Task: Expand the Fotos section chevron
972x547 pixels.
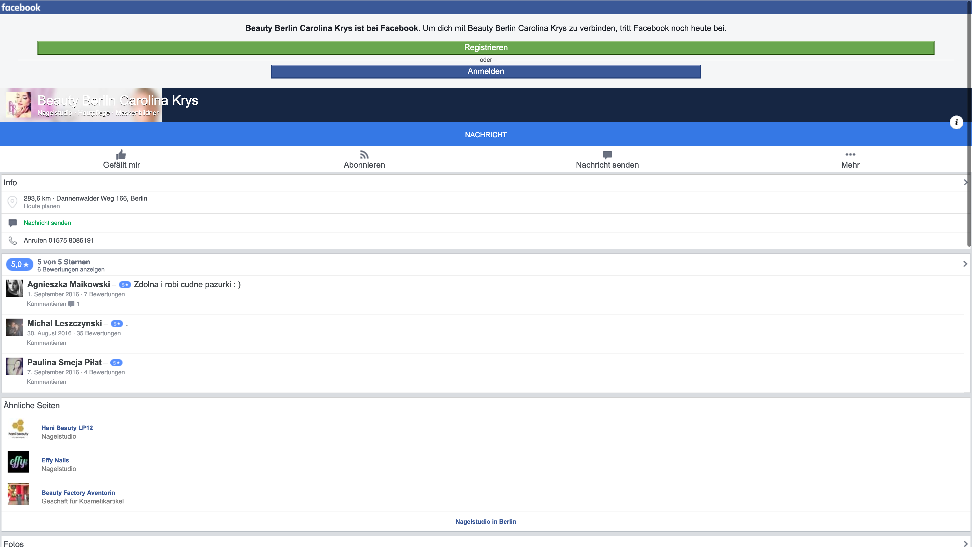Action: [965, 544]
